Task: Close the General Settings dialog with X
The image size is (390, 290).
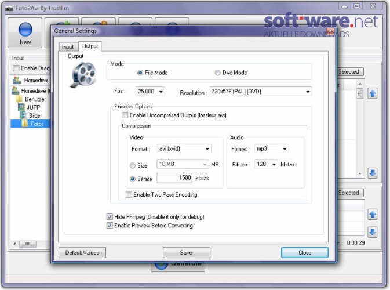Action: 330,31
